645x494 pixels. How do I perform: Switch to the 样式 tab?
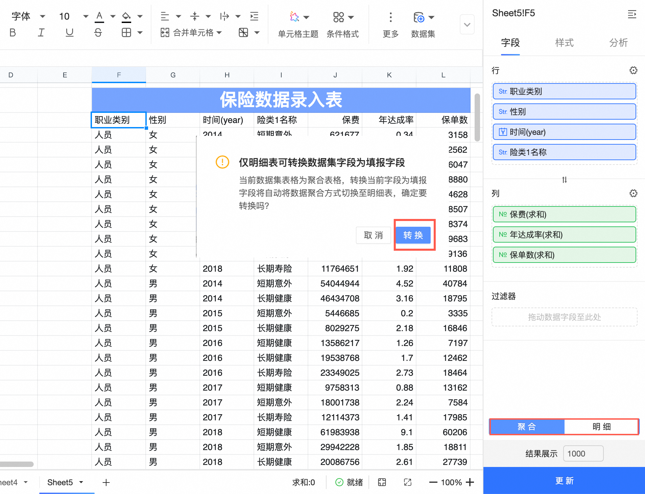click(564, 43)
